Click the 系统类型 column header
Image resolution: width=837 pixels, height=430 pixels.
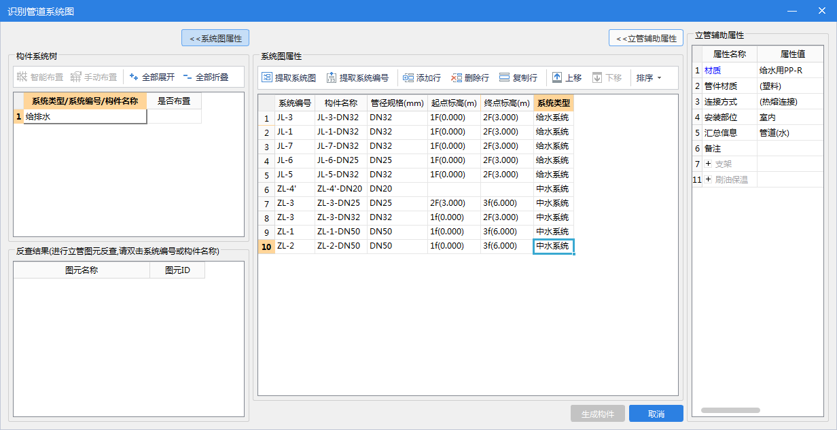(554, 103)
